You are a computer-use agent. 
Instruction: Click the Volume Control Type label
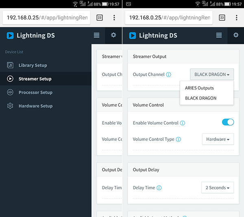coord(153,139)
